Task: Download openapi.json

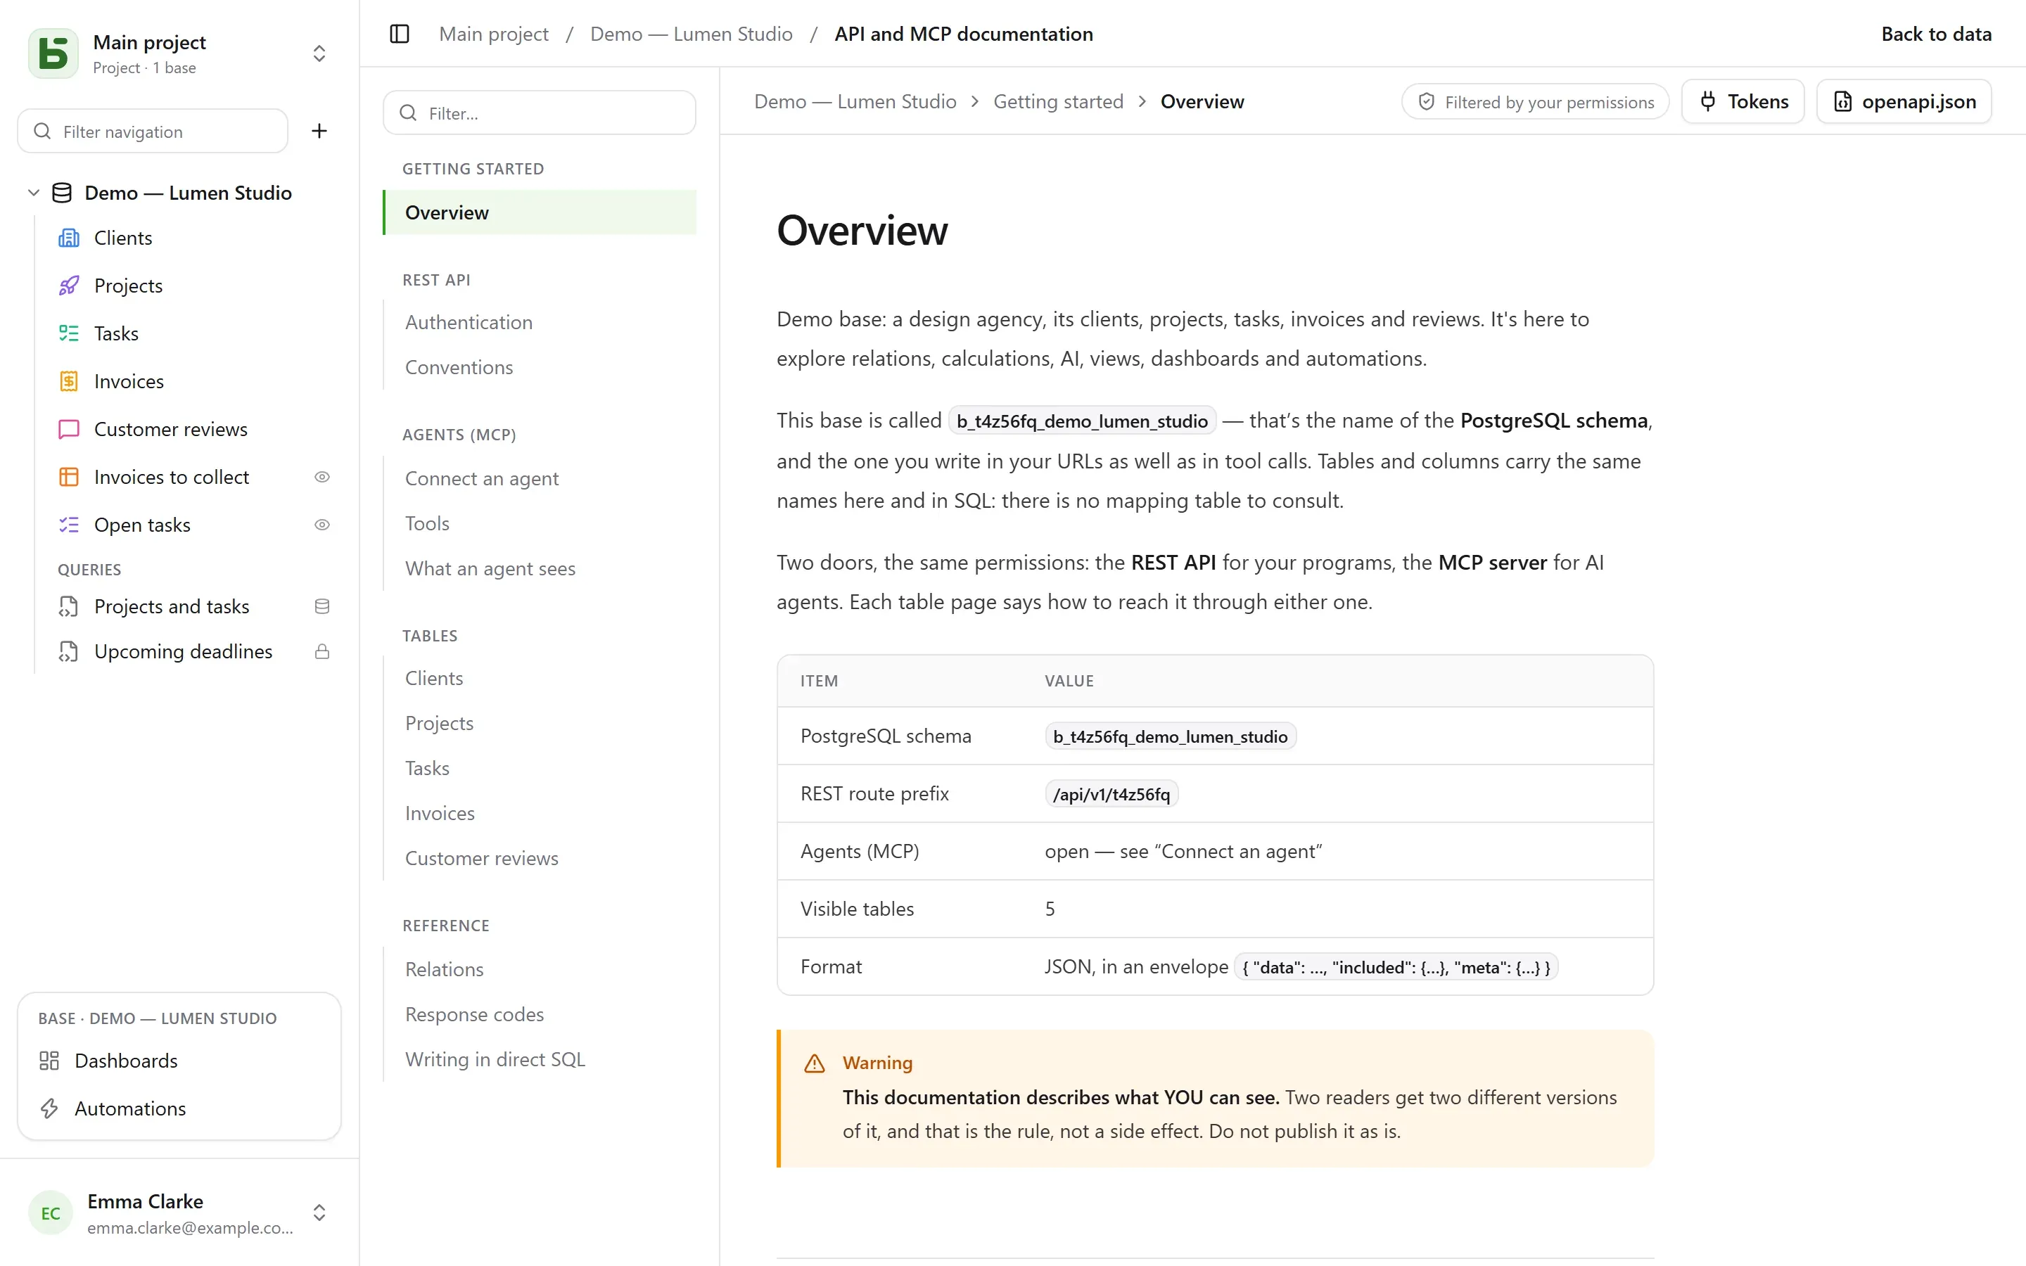Action: (1904, 101)
